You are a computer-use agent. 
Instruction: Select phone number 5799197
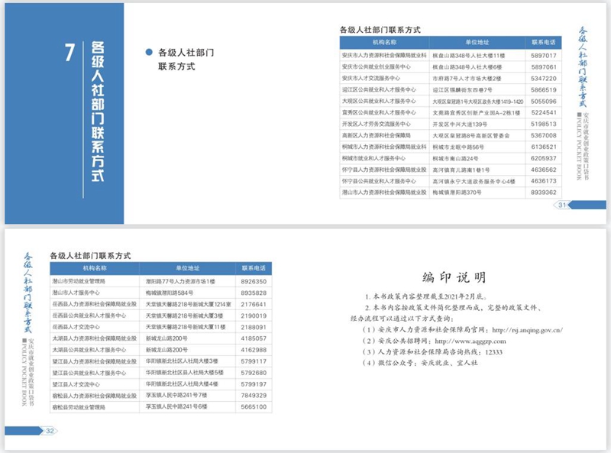[254, 384]
